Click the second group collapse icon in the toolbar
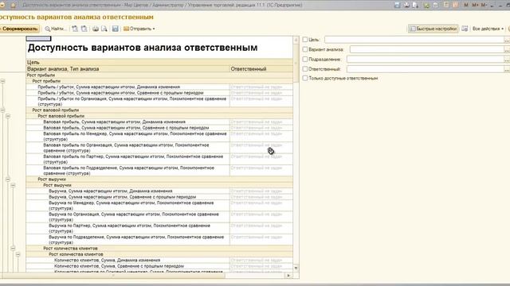This screenshot has height=286, width=510. click(84, 29)
